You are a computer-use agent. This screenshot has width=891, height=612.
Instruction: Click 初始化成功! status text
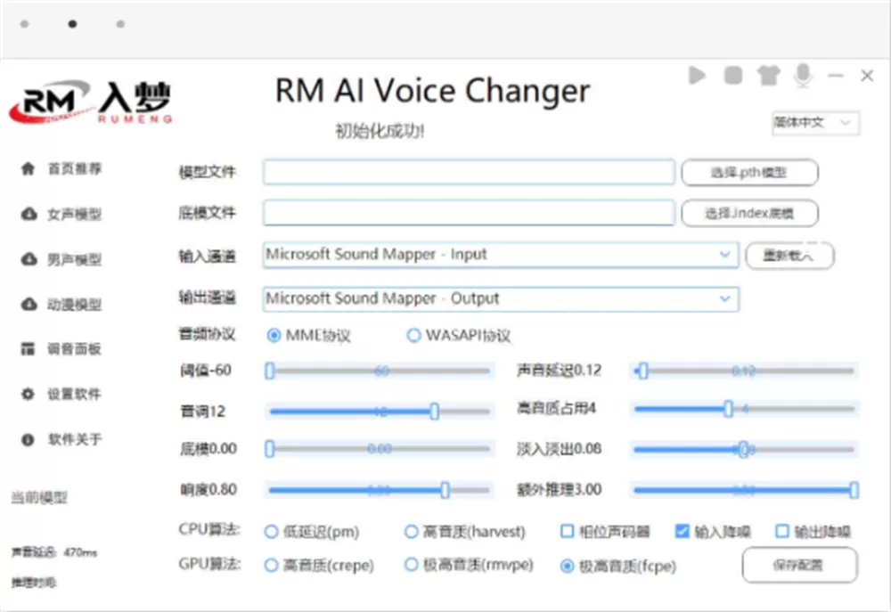[x=380, y=131]
